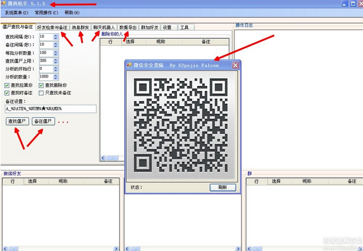
Task: Maximize the 微商枪手 main window
Action: tap(353, 3)
